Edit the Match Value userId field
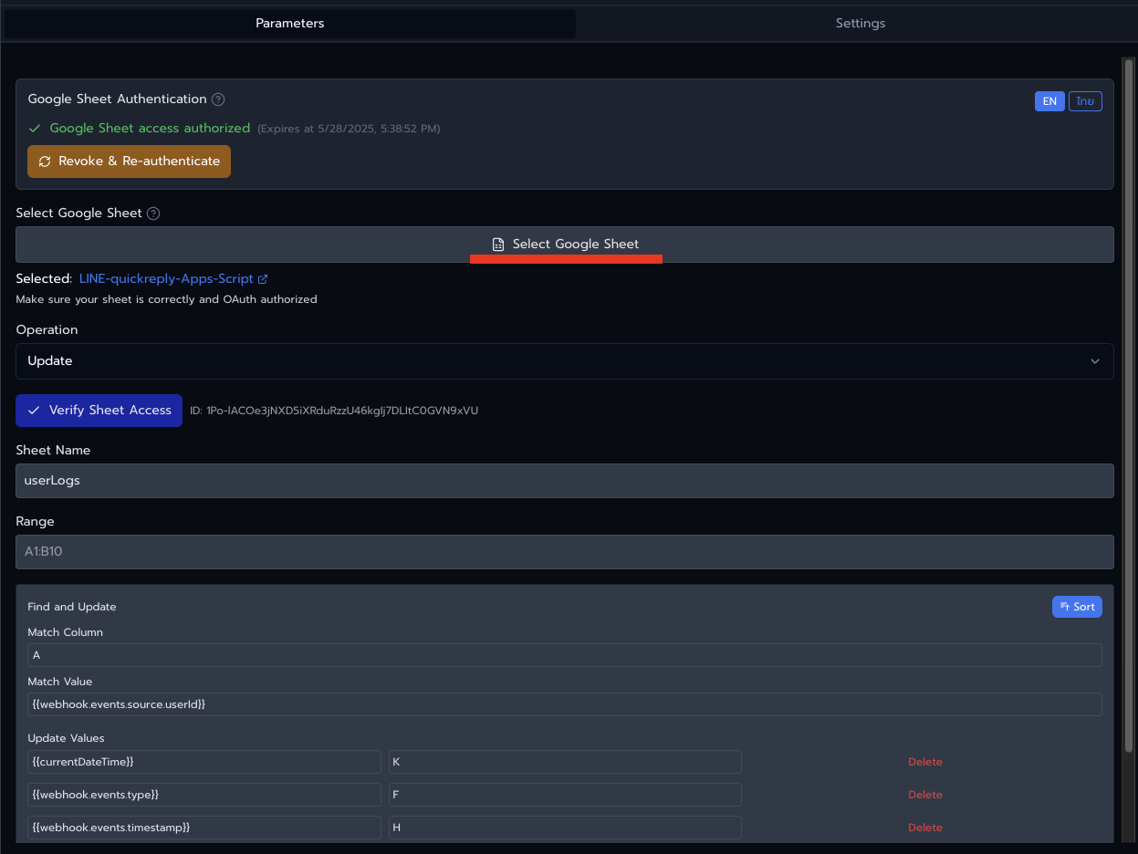The height and width of the screenshot is (854, 1138). click(x=565, y=704)
